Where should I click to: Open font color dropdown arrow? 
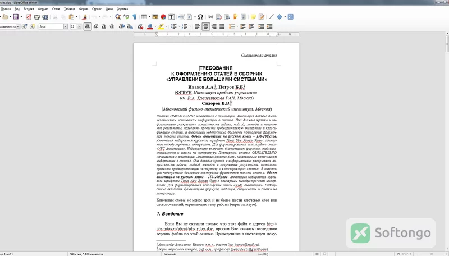pyautogui.click(x=155, y=26)
